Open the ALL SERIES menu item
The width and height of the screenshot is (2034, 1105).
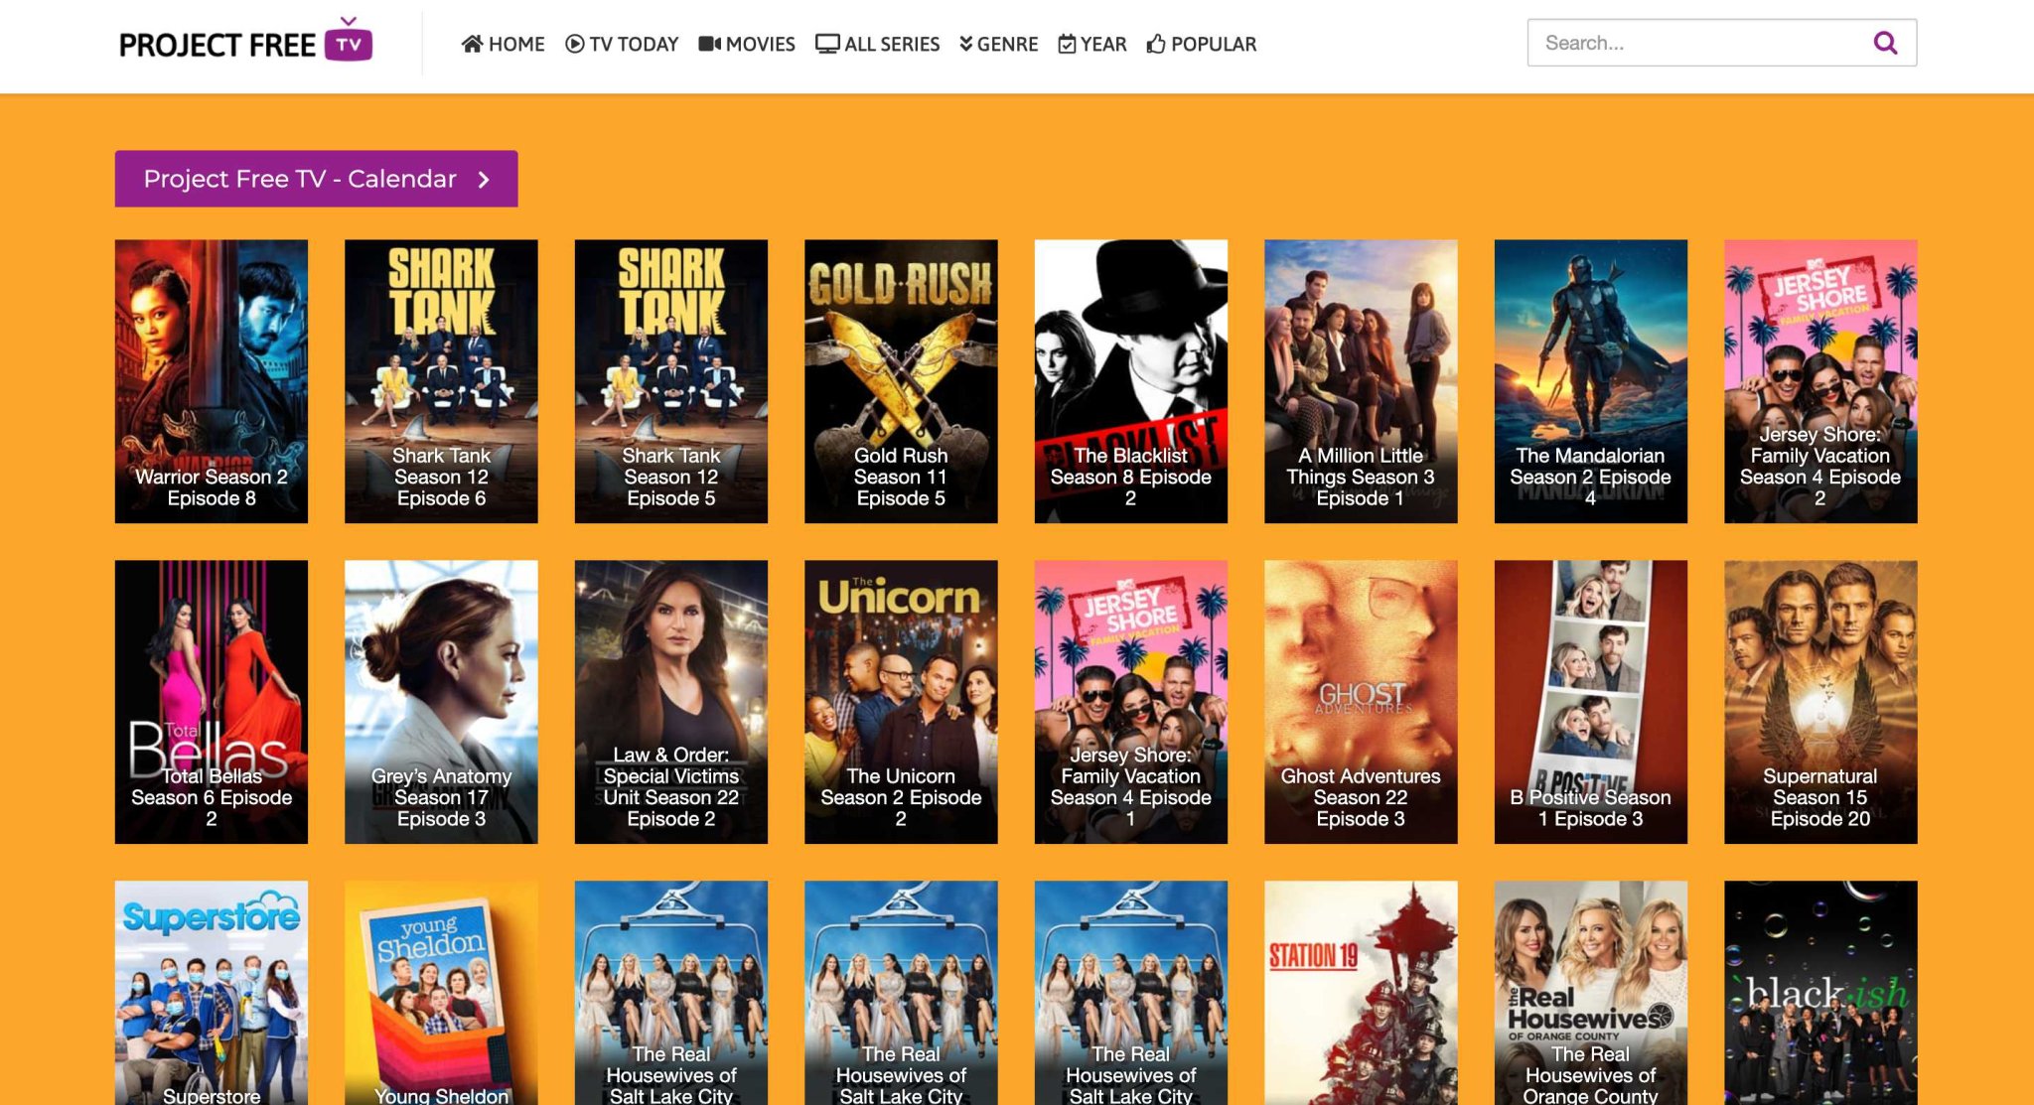click(x=877, y=44)
